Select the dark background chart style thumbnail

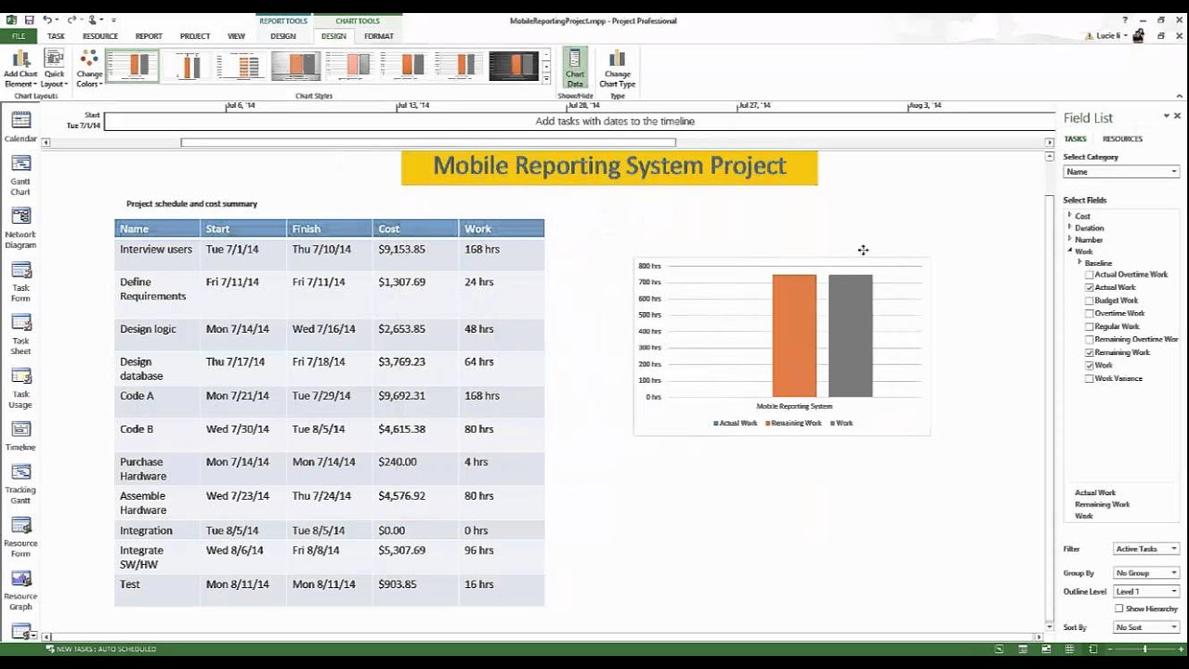click(514, 66)
